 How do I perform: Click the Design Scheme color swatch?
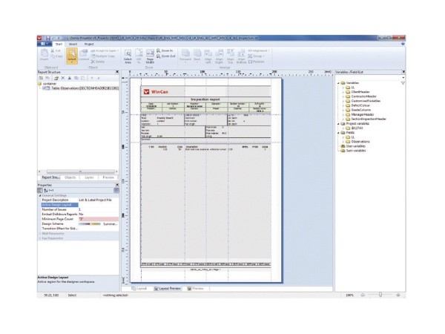[x=89, y=223]
